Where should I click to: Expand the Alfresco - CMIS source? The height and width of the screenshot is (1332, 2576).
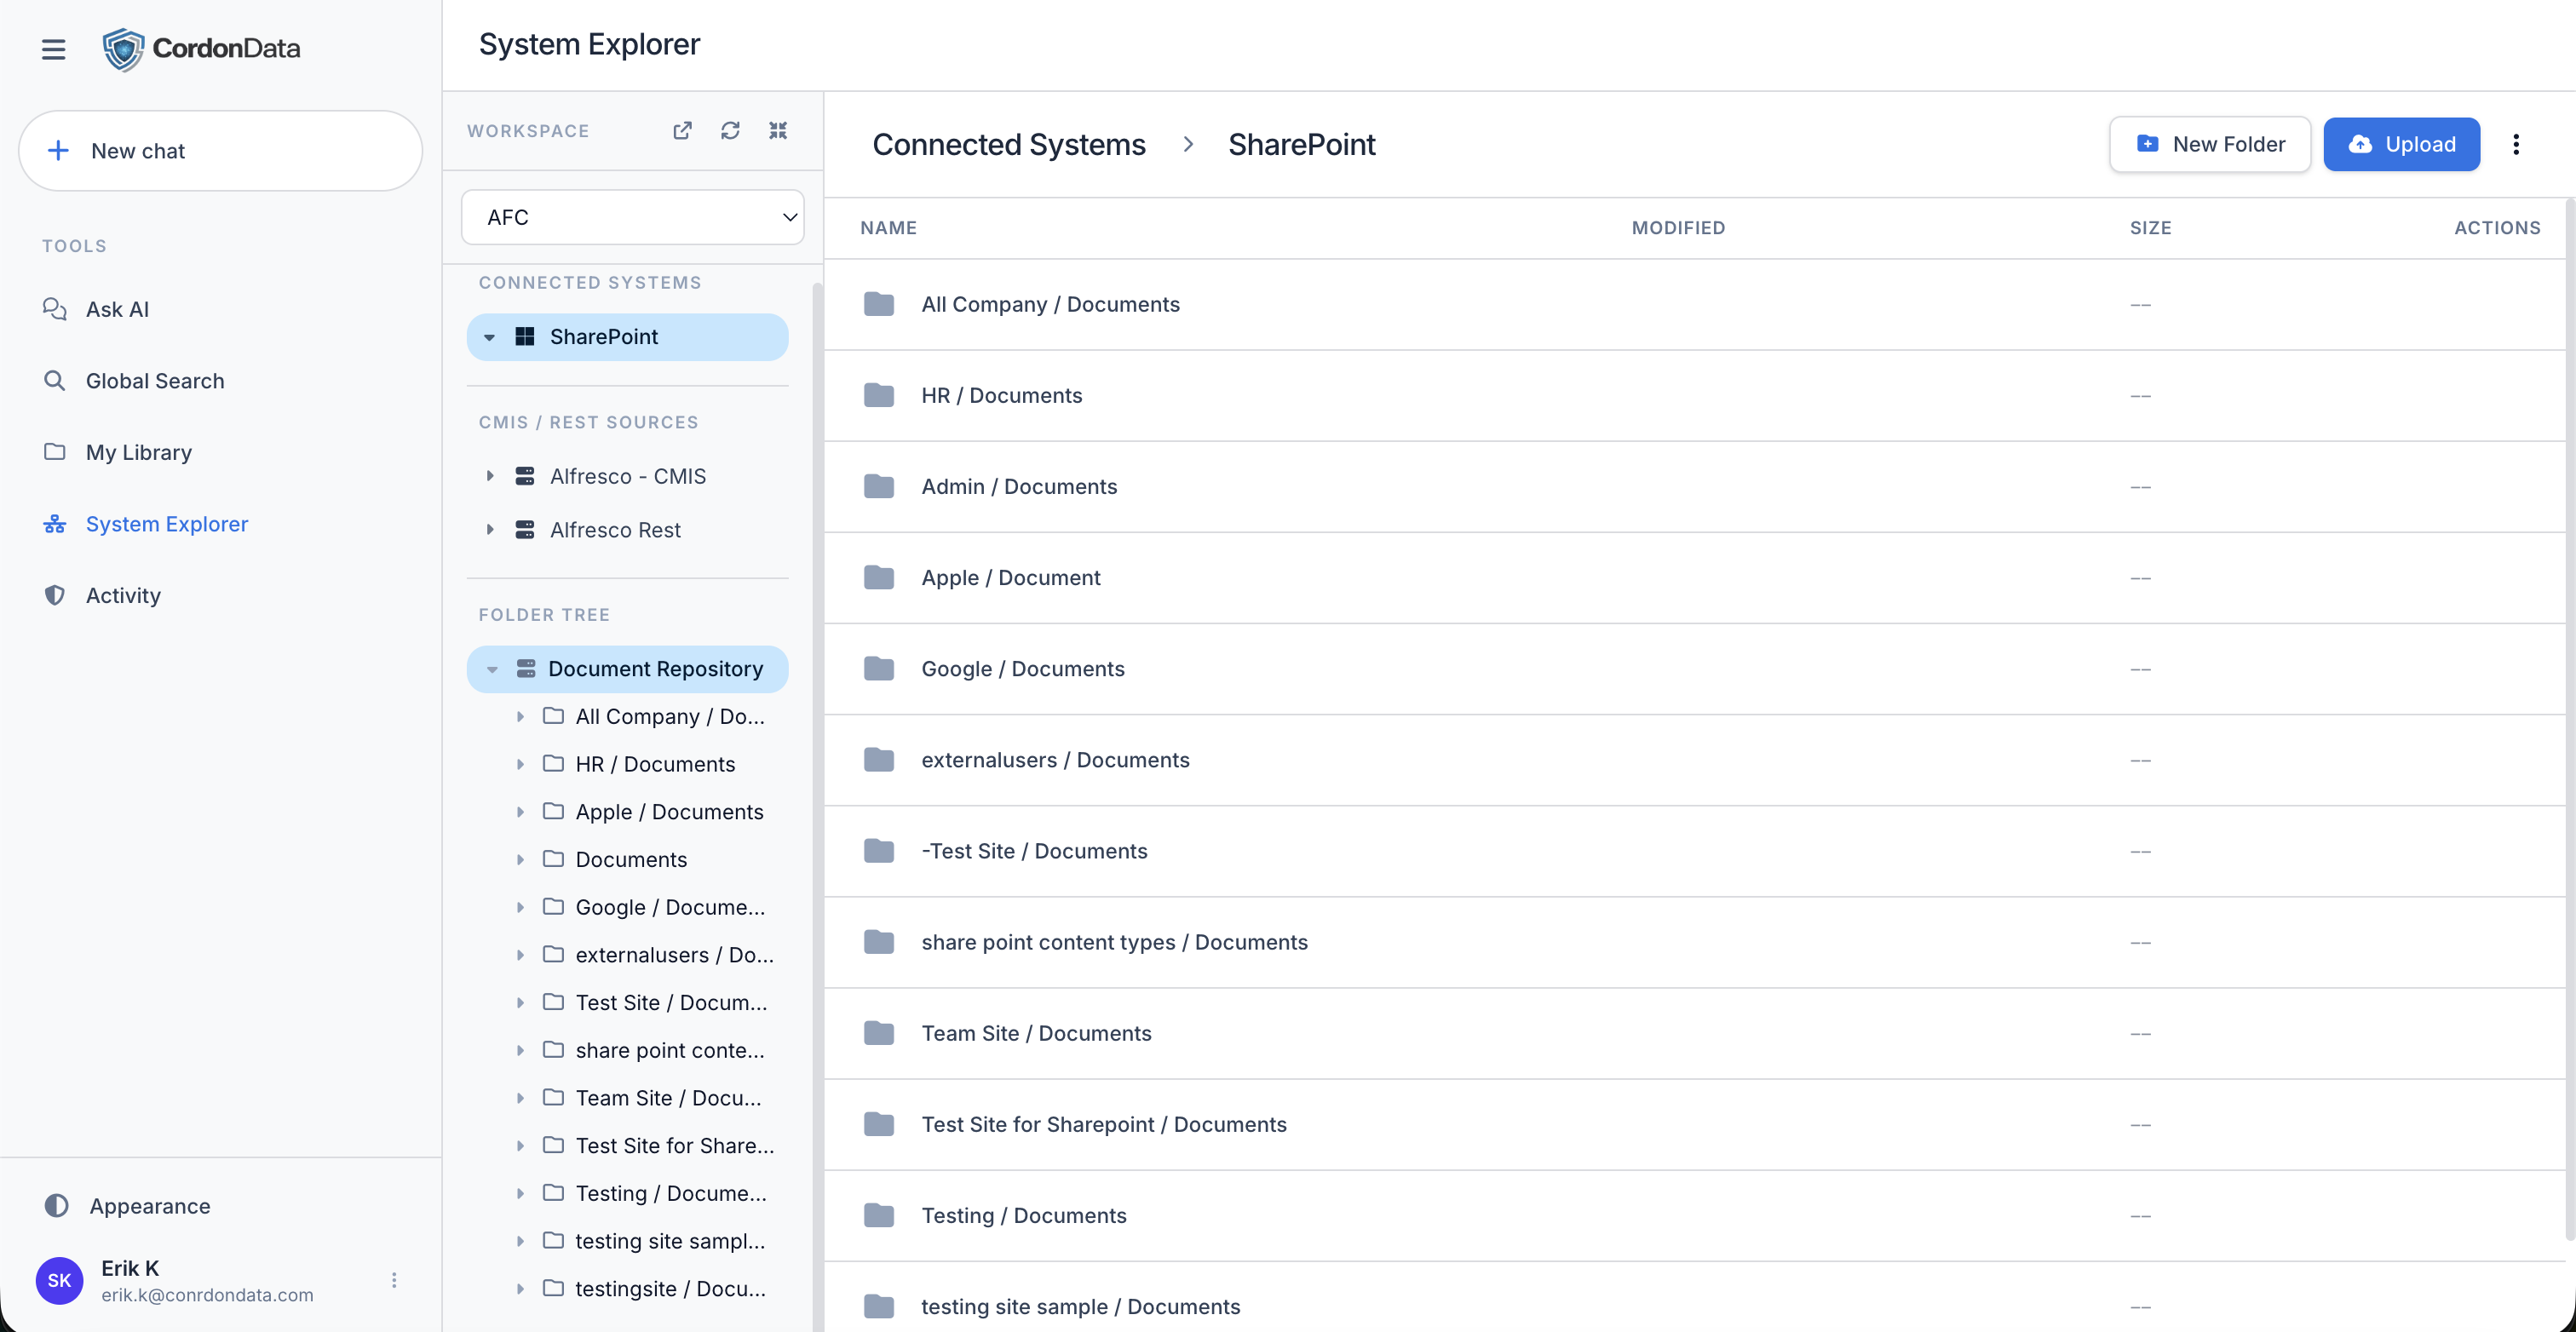(x=489, y=476)
